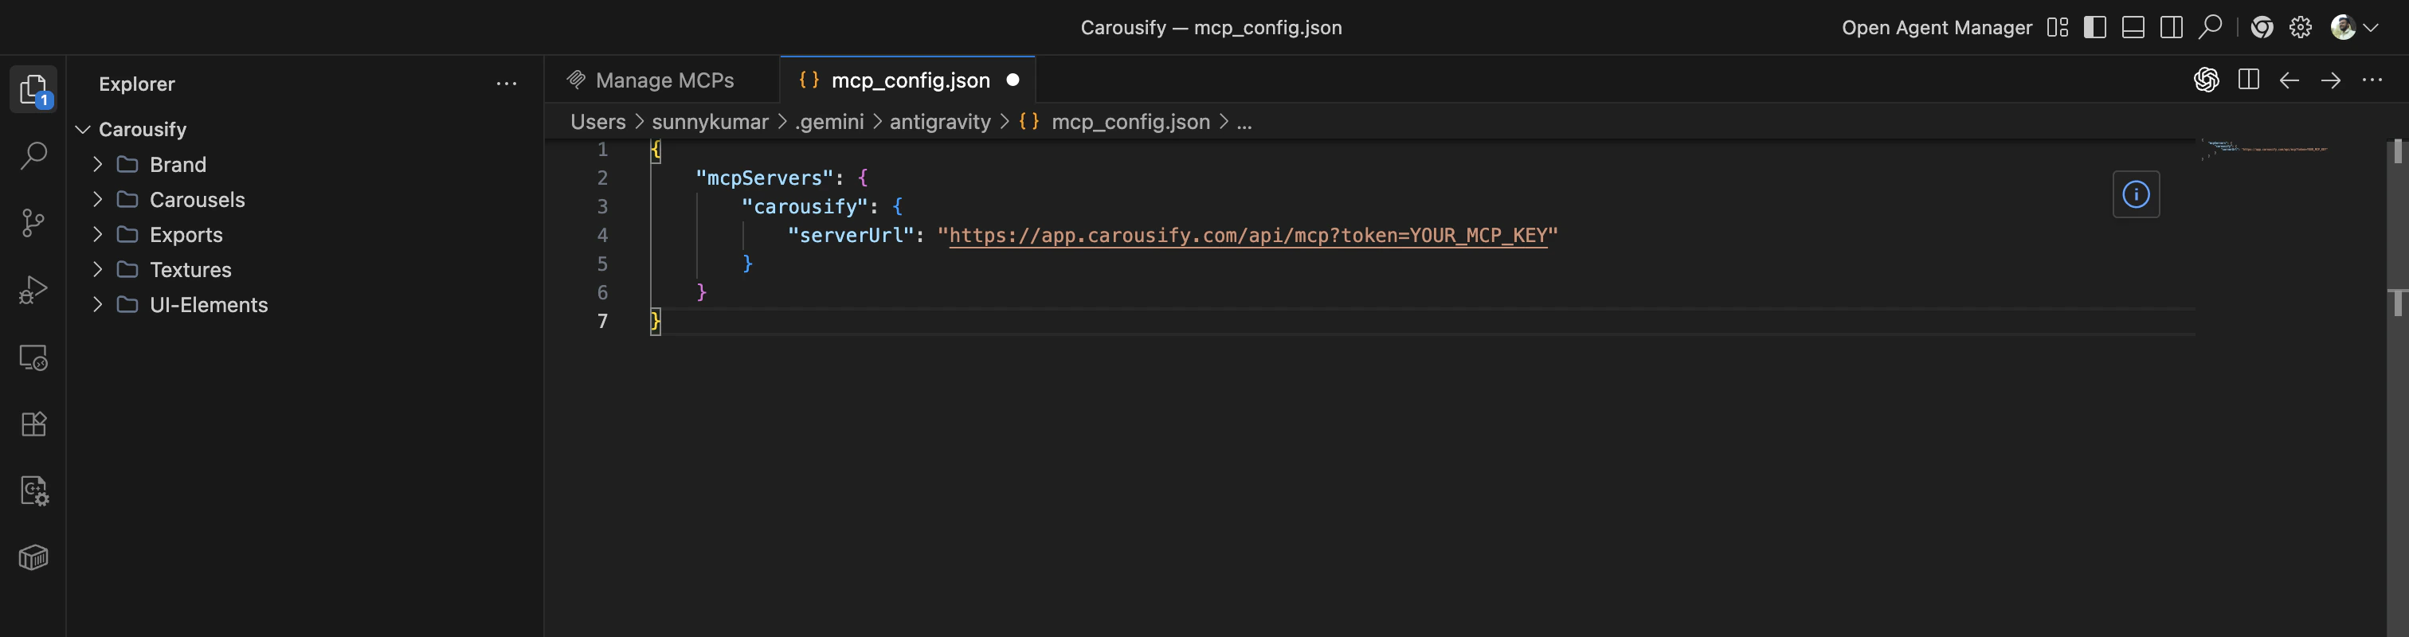Click Open Agent Manager
2409x637 pixels.
click(x=1937, y=28)
